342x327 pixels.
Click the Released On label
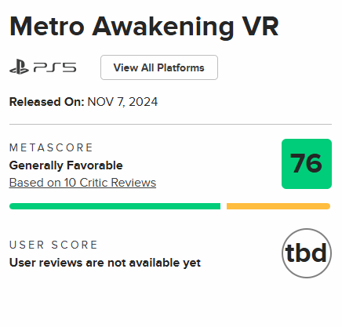click(47, 102)
